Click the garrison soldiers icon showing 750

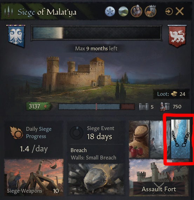pyautogui.click(x=165, y=107)
